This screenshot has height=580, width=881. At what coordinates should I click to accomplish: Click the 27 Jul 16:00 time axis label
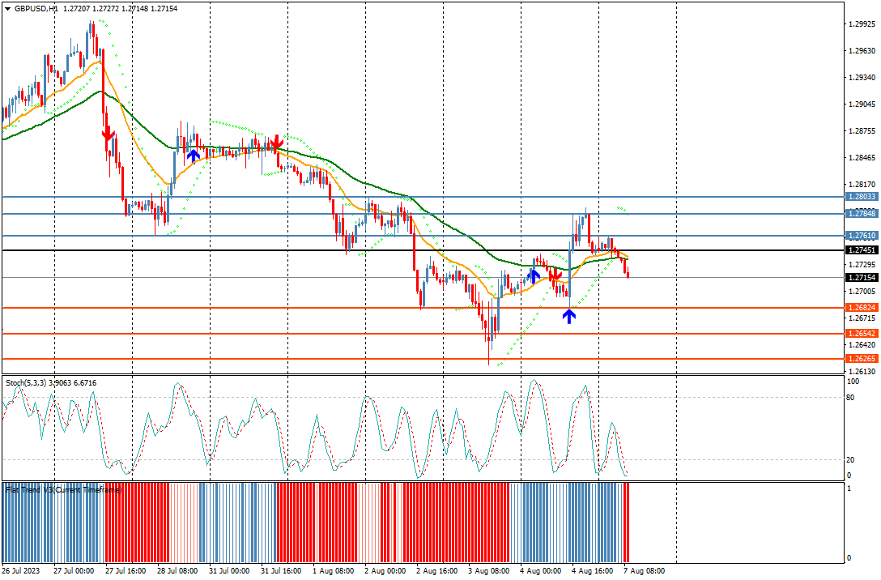126,571
